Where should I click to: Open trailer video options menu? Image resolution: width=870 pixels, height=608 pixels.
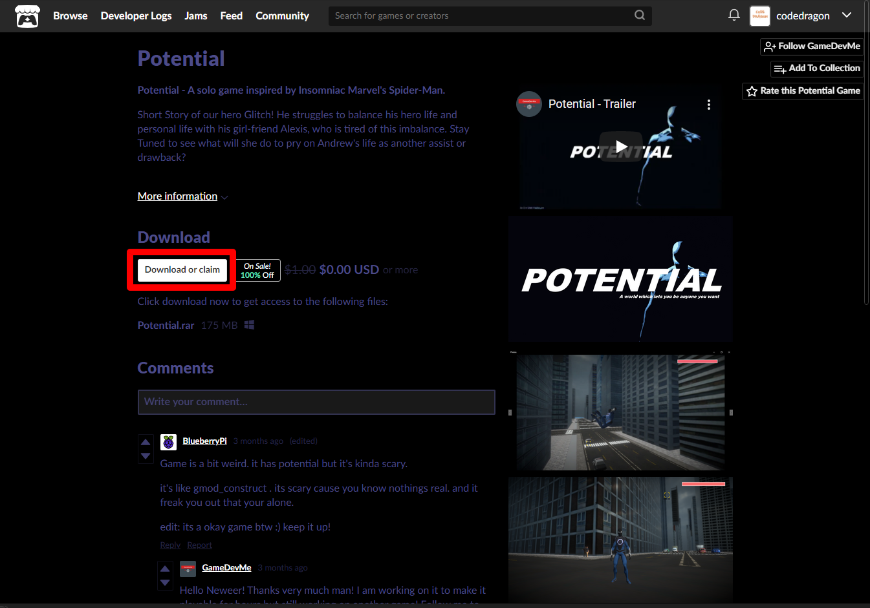pos(709,105)
